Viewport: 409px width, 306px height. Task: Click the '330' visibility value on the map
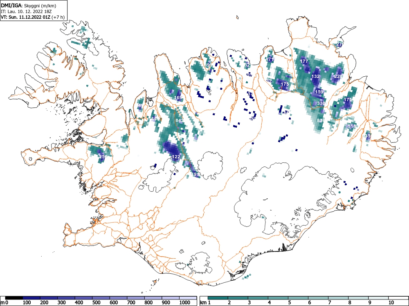pyautogui.click(x=321, y=103)
